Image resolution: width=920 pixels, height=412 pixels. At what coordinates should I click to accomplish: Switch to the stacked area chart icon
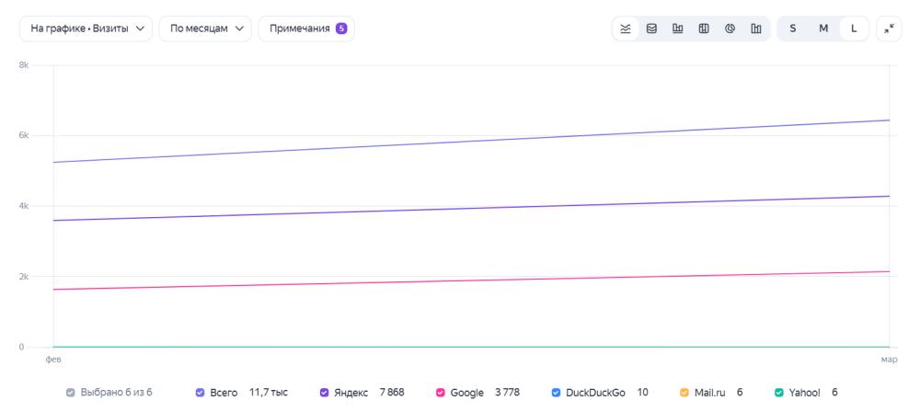tap(651, 29)
